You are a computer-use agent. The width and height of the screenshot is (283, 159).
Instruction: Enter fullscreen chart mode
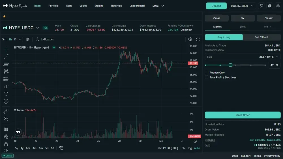(x=198, y=39)
